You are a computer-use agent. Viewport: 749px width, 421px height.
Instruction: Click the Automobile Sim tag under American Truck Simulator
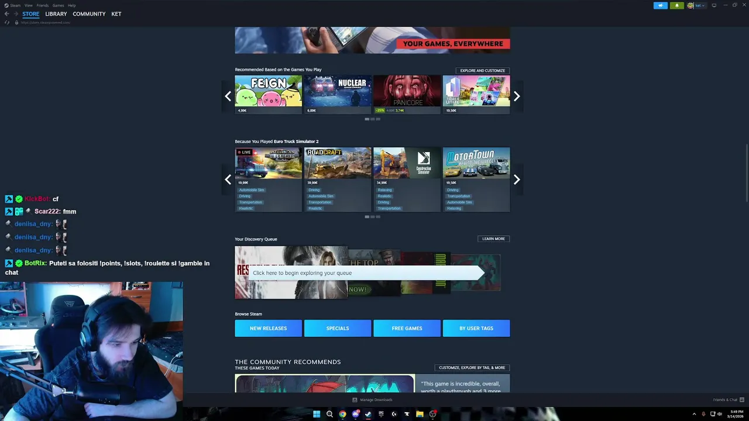click(x=252, y=190)
